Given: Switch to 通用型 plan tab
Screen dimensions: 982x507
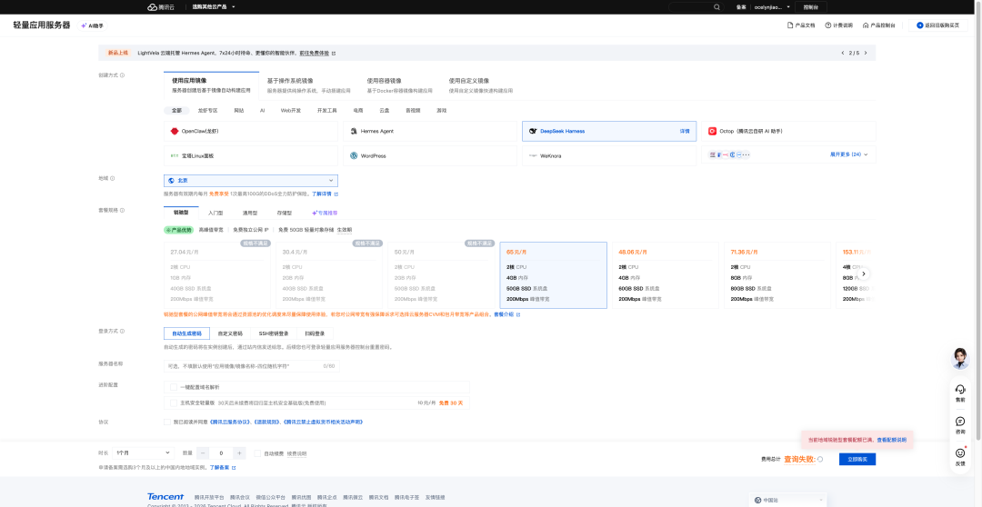Looking at the screenshot, I should tap(250, 213).
